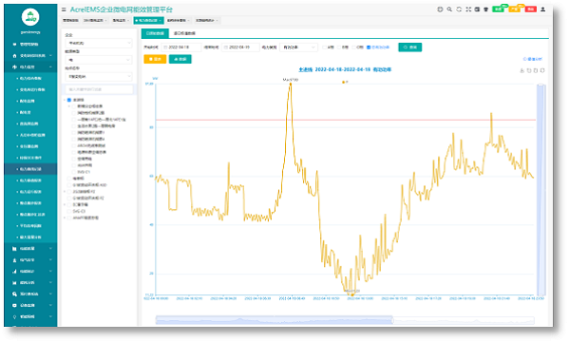Screen dimensions: 570x342
Task: Click the green alarm badge in the header
Action: (498, 9)
